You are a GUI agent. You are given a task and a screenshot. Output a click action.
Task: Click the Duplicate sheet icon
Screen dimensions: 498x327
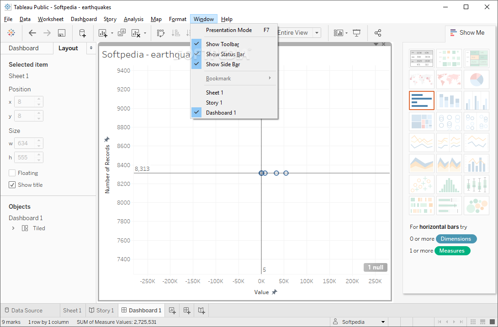[x=122, y=33]
